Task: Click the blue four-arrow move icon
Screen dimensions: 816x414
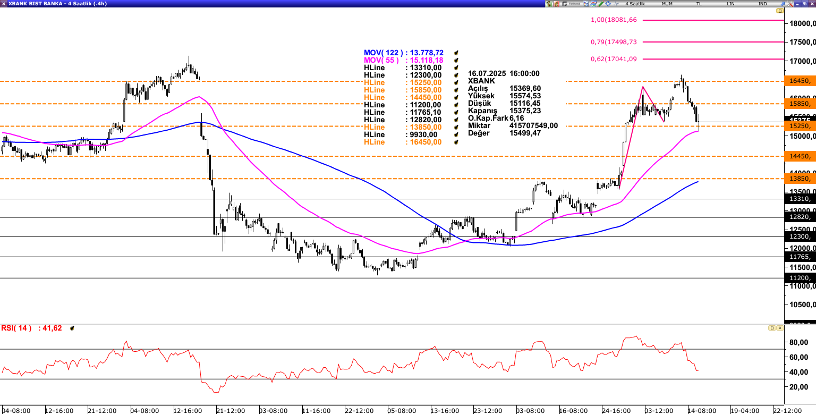Action: pyautogui.click(x=608, y=4)
